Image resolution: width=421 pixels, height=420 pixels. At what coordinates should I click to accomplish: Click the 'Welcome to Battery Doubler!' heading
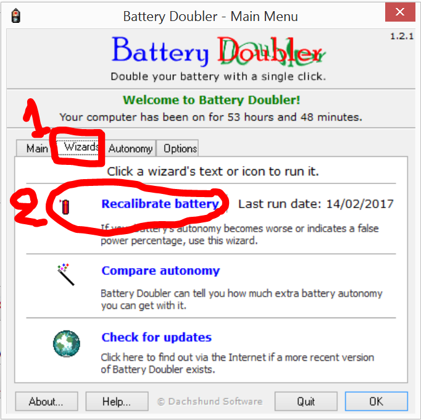point(211,100)
